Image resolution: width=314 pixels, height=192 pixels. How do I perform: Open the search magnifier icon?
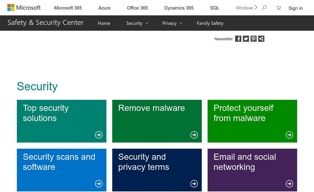264,8
